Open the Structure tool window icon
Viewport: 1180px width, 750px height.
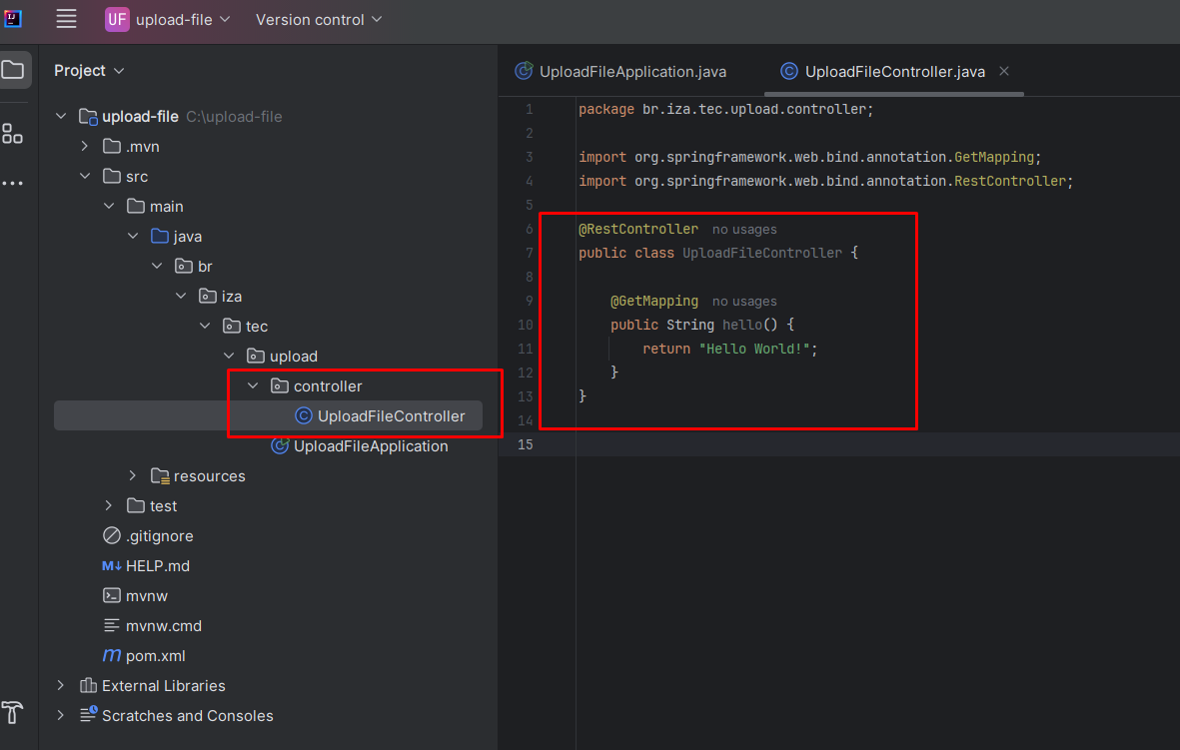point(12,134)
